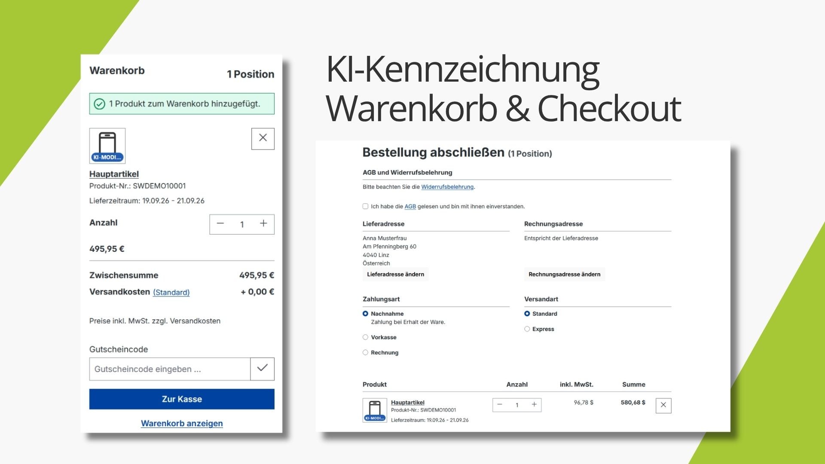Image resolution: width=825 pixels, height=464 pixels.
Task: Click the checkout sum 580,68 $
Action: (x=633, y=403)
